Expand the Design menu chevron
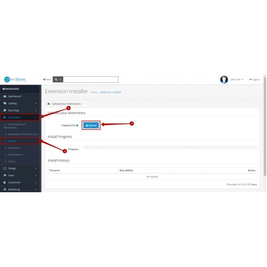 tap(36, 168)
